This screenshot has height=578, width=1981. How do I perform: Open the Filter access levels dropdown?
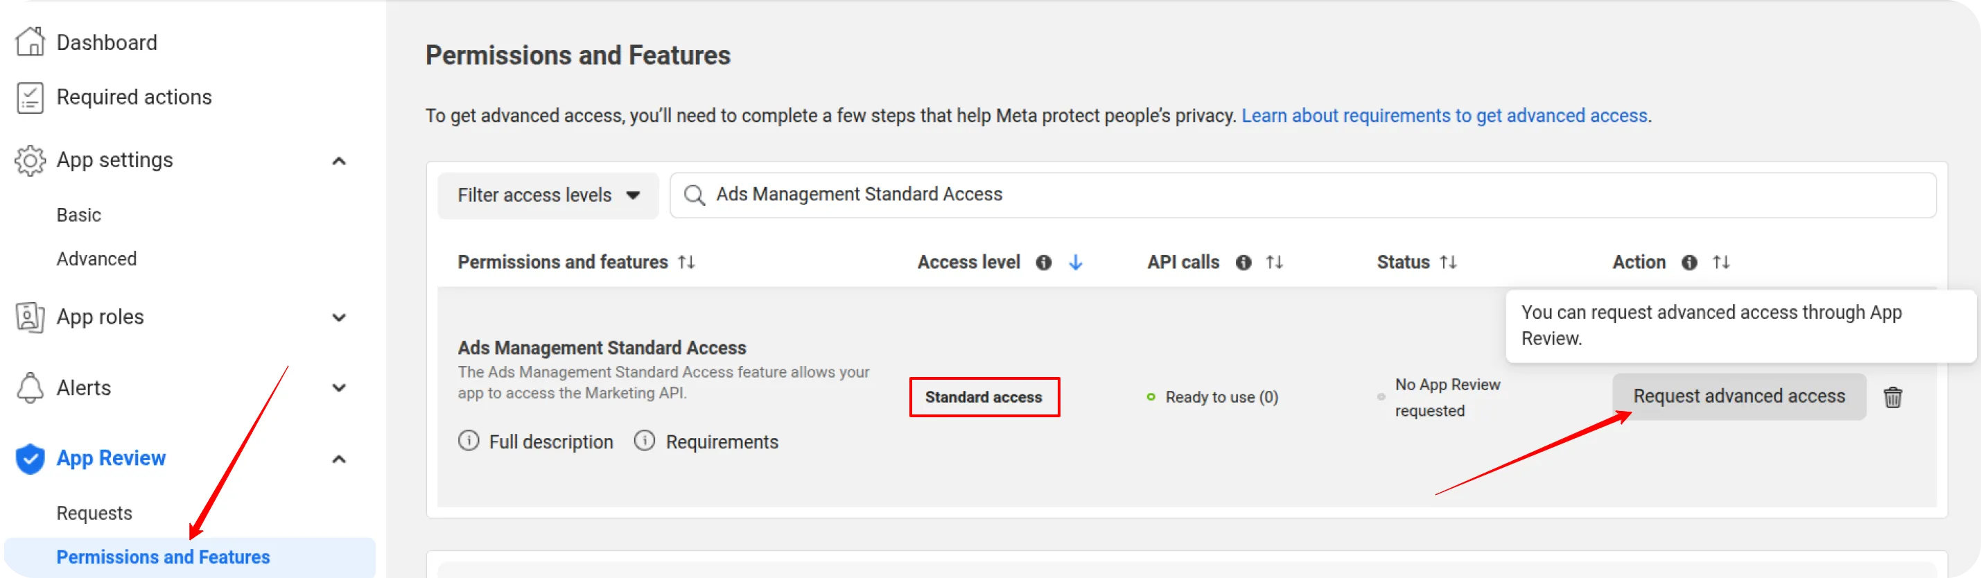click(548, 195)
